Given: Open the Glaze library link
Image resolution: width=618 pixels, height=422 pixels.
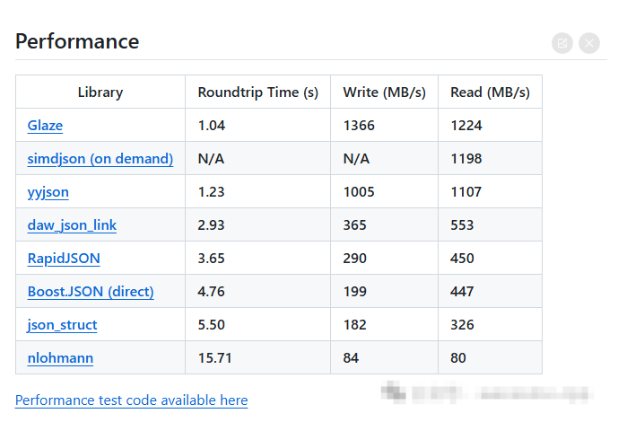Looking at the screenshot, I should [x=45, y=126].
